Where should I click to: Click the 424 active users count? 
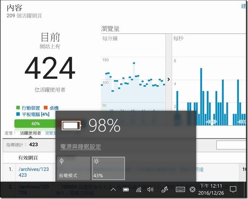click(50, 68)
